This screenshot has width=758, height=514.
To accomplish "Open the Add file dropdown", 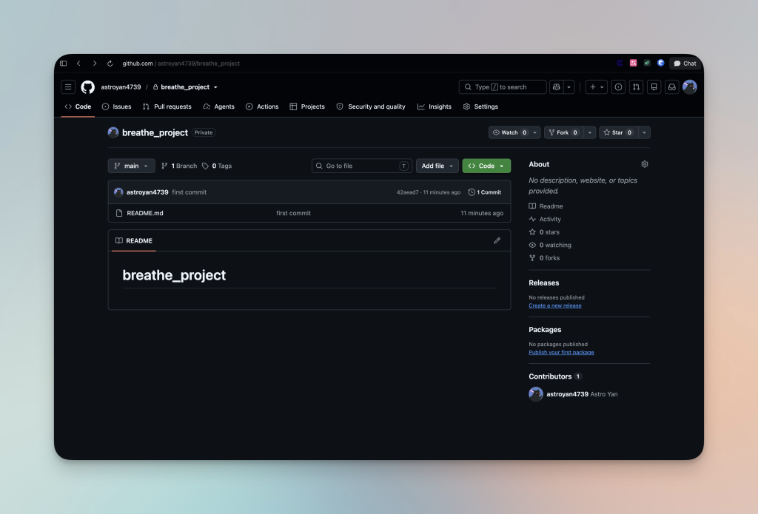I will [437, 166].
